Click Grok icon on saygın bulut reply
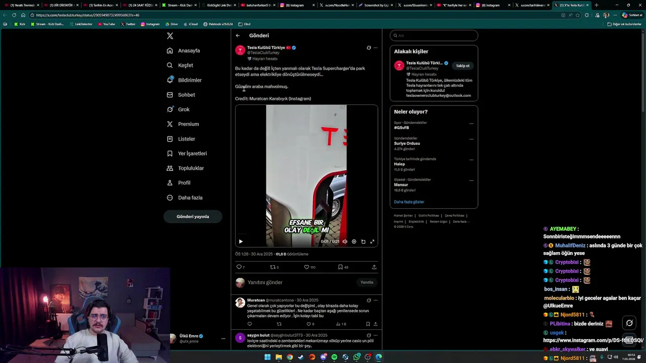Viewport: 646px width, 363px height. pos(368,335)
